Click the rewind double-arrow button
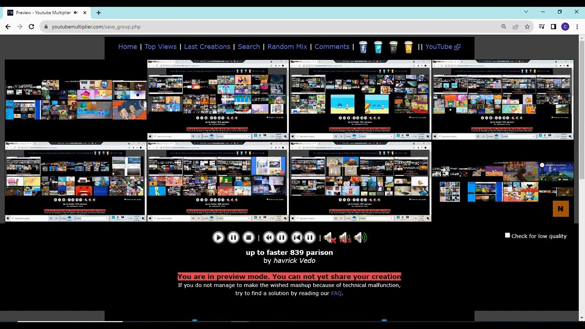 [269, 237]
